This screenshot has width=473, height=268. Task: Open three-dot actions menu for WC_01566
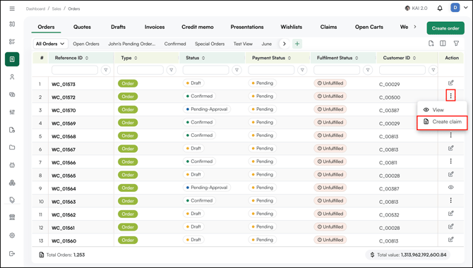pos(450,162)
